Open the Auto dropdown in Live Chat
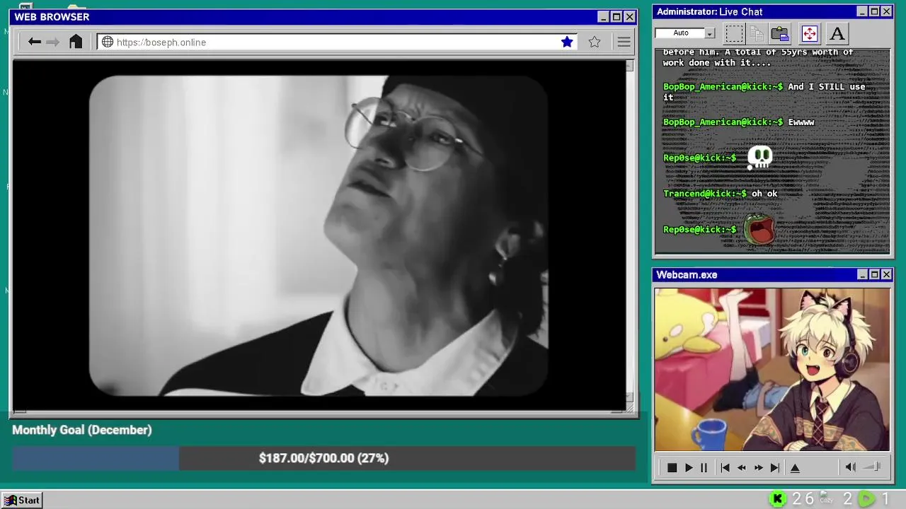906x509 pixels. (709, 33)
